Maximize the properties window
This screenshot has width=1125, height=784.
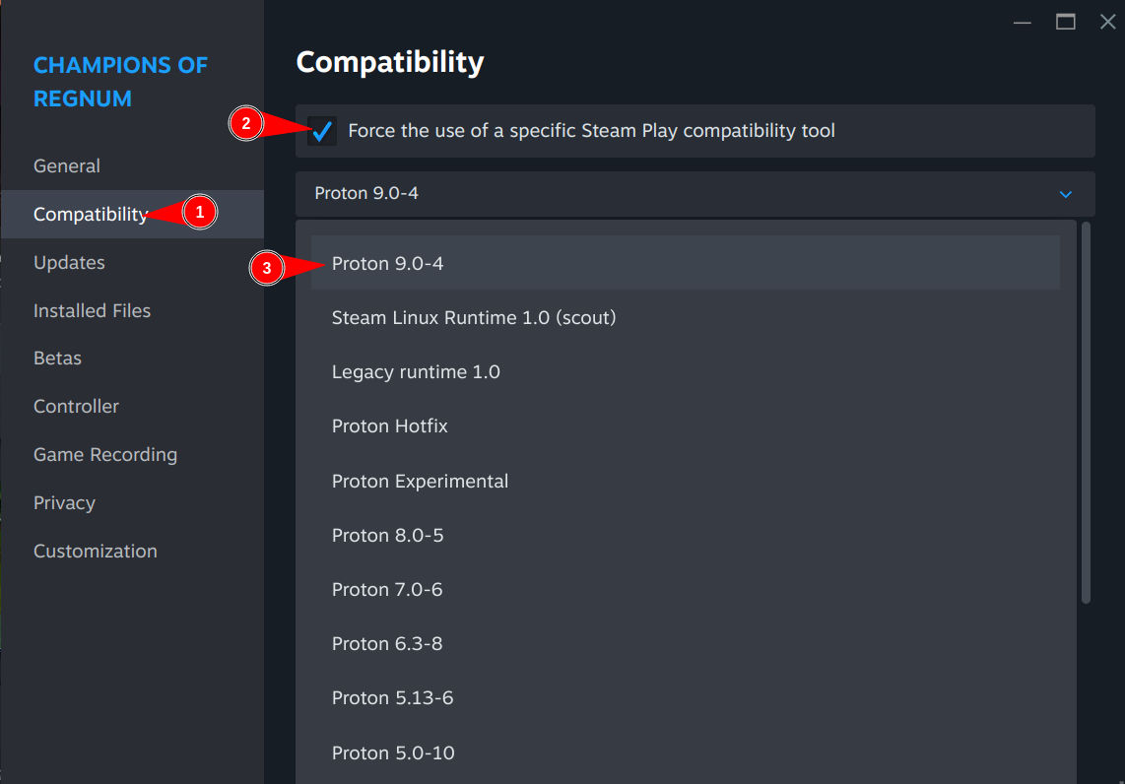point(1066,22)
